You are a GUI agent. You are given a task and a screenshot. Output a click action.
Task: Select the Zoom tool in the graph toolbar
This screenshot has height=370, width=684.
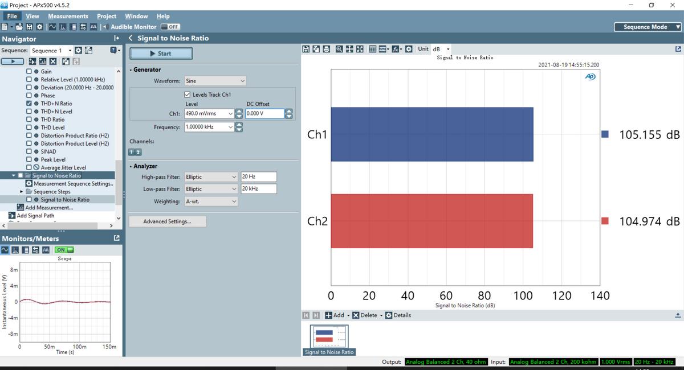coord(340,49)
